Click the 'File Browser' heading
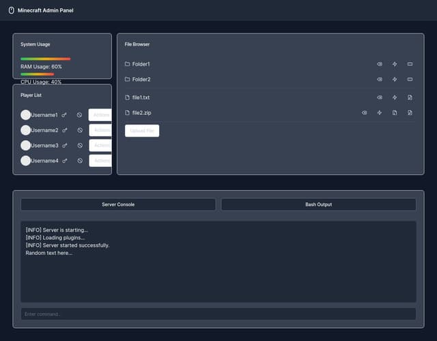 [137, 44]
